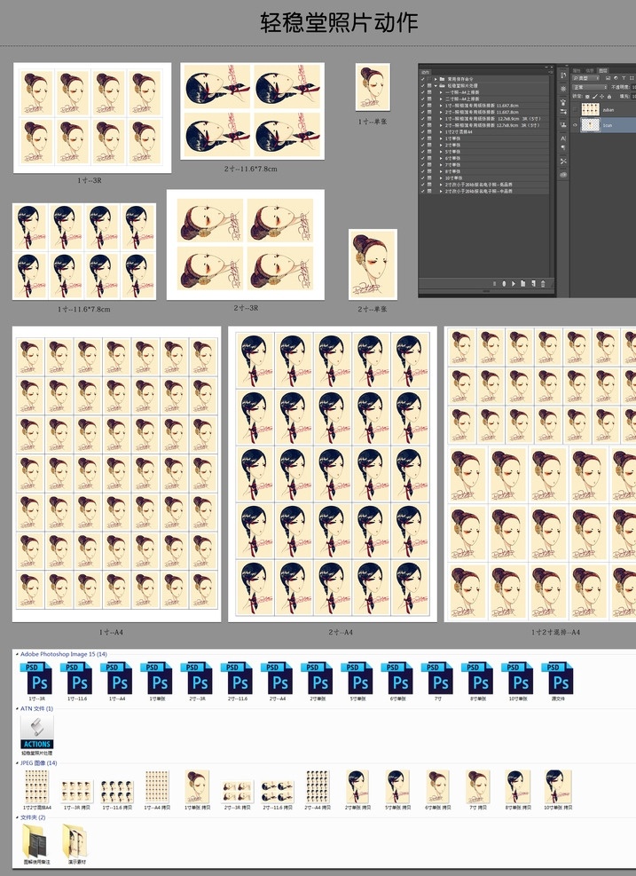Image resolution: width=636 pixels, height=876 pixels.
Task: Click the Play selection button in Actions panel
Action: coord(514,284)
